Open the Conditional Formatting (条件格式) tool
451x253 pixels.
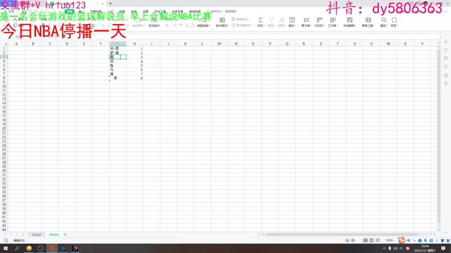[222, 22]
